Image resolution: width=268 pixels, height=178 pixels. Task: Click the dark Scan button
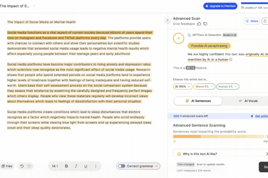264,167
